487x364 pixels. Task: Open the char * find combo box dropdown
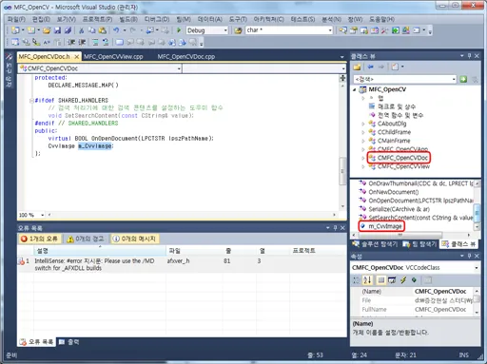[x=330, y=30]
